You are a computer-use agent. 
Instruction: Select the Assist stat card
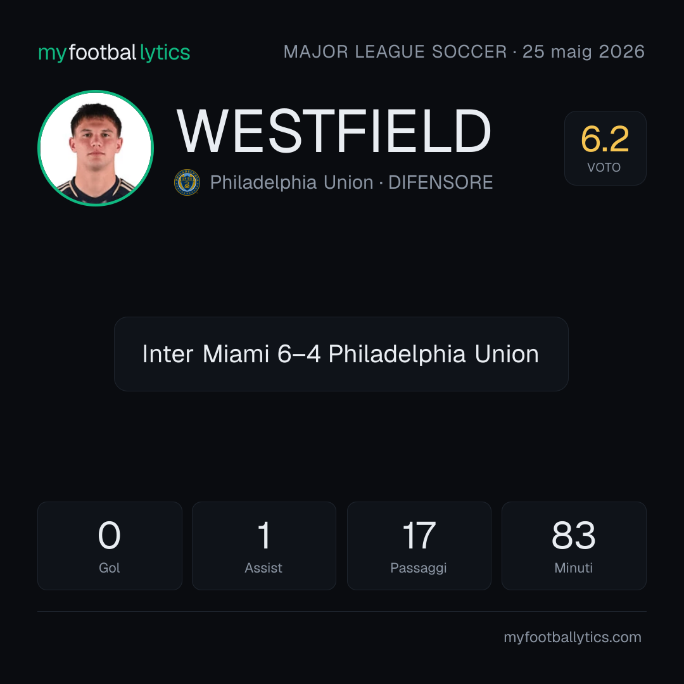click(x=264, y=546)
